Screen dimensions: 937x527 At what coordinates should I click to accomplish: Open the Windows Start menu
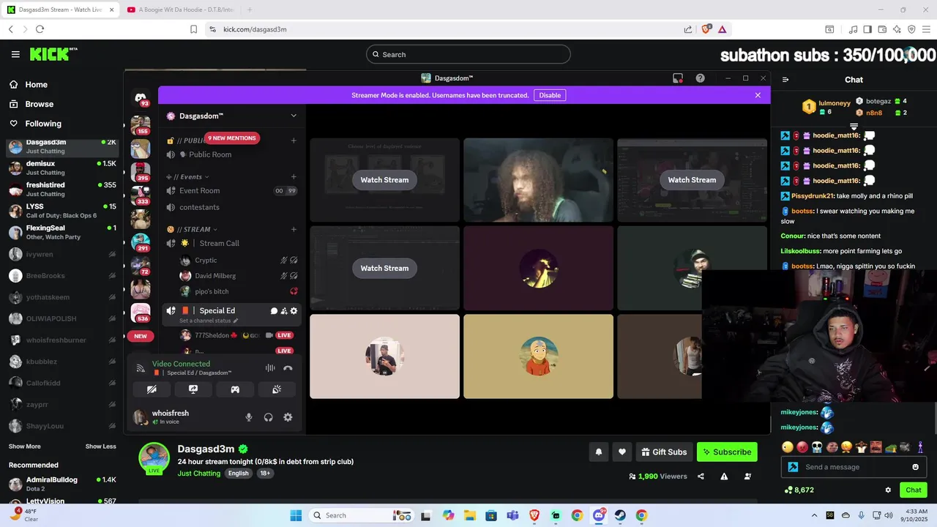[x=296, y=515]
